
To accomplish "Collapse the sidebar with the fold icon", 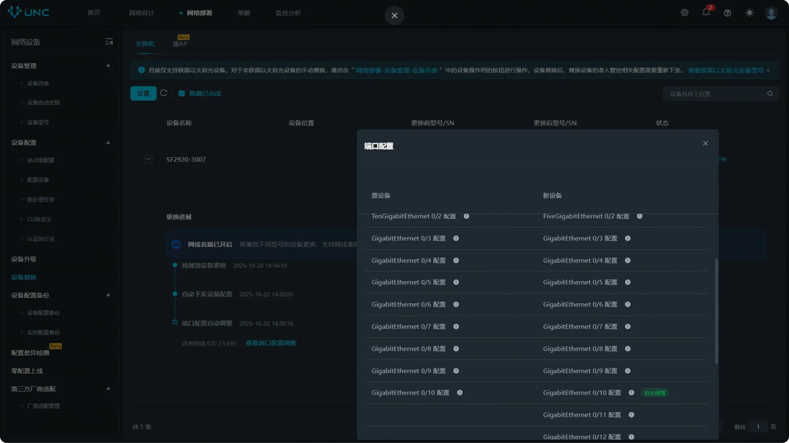I will 109,42.
